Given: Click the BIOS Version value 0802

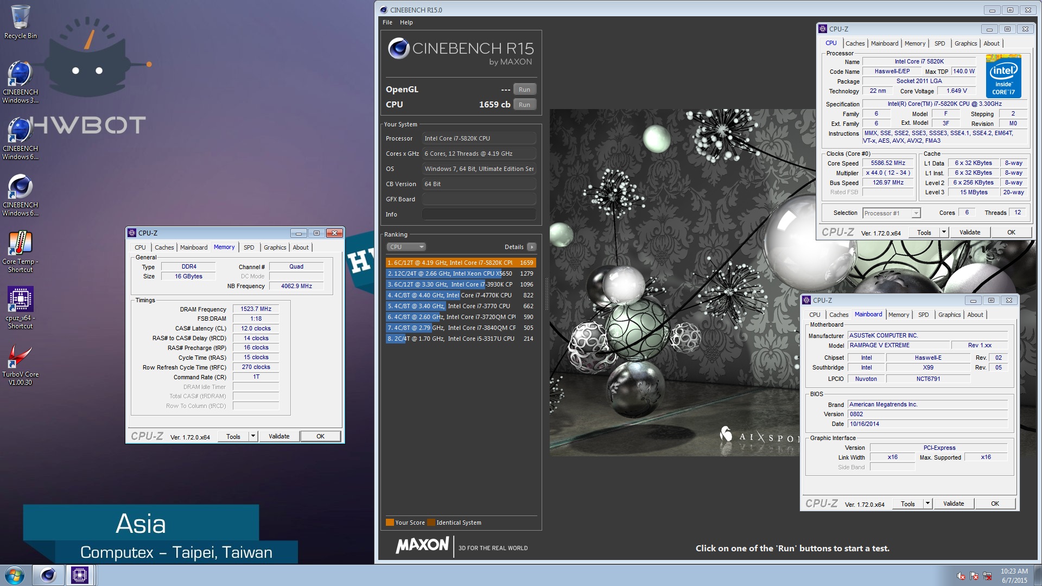Looking at the screenshot, I should point(928,414).
